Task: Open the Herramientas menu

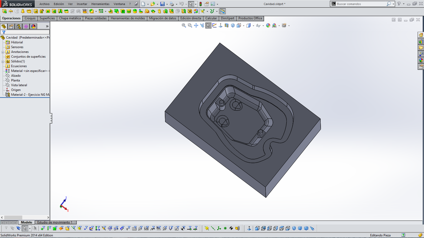Action: coord(100,4)
